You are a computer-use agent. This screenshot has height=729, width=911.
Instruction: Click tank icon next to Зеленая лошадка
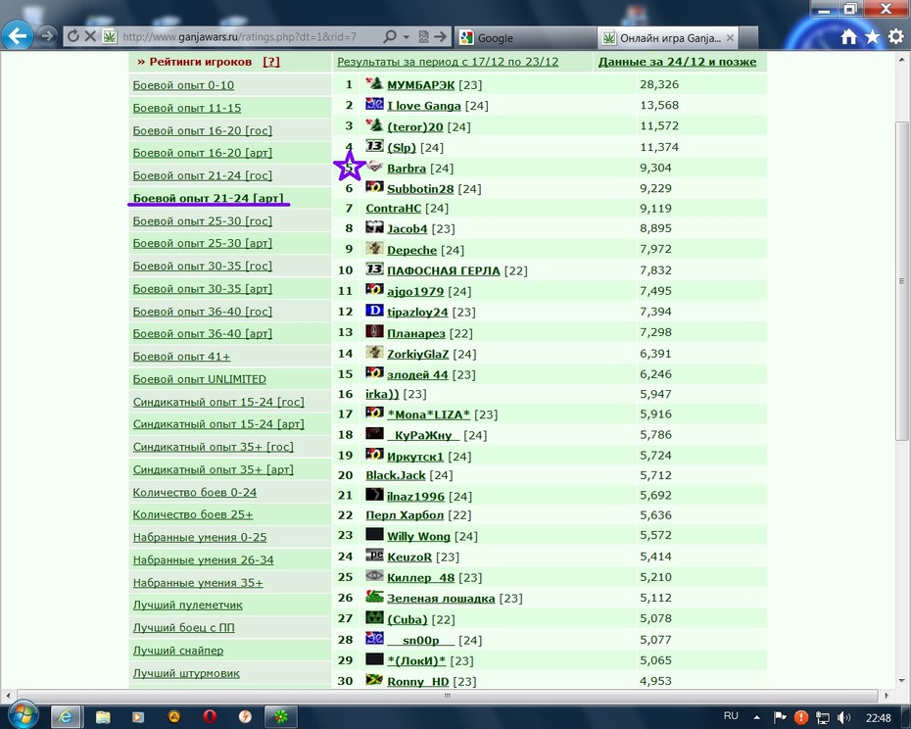374,597
